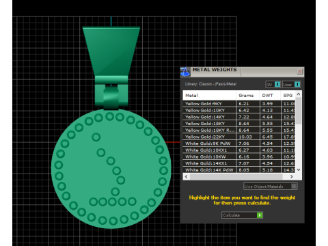Select the White Gold:14KX1 row
The image size is (328, 246).
click(x=239, y=163)
